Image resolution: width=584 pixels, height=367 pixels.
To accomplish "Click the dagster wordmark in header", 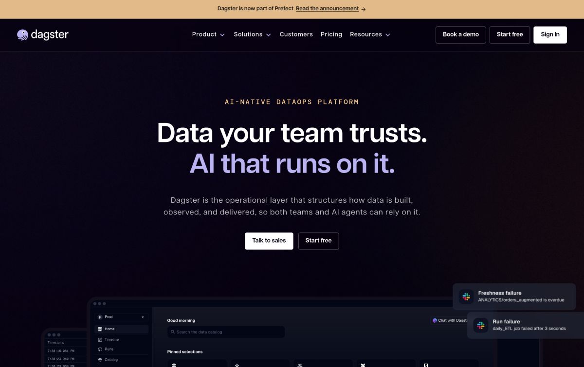I will 50,35.
